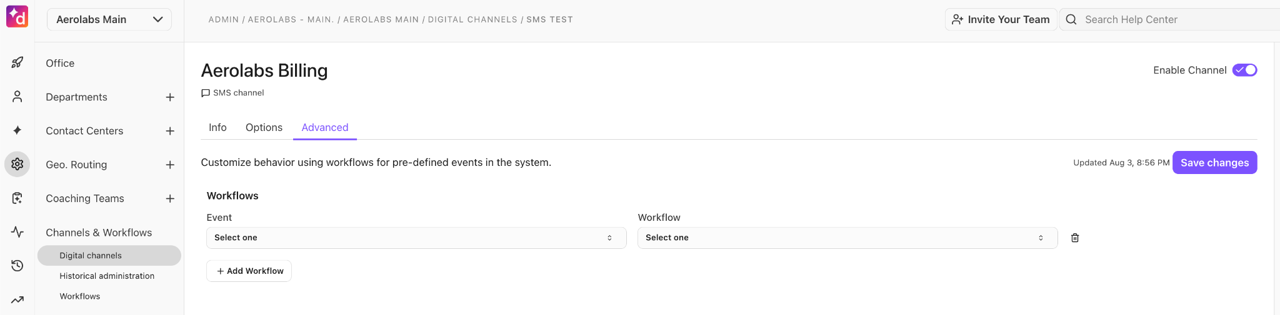Image resolution: width=1280 pixels, height=315 pixels.
Task: Click the SMS TEST breadcrumb text
Action: [549, 19]
